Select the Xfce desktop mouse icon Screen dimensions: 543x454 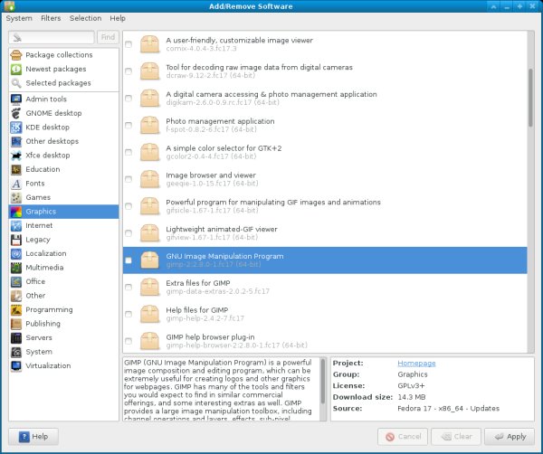tap(16, 156)
